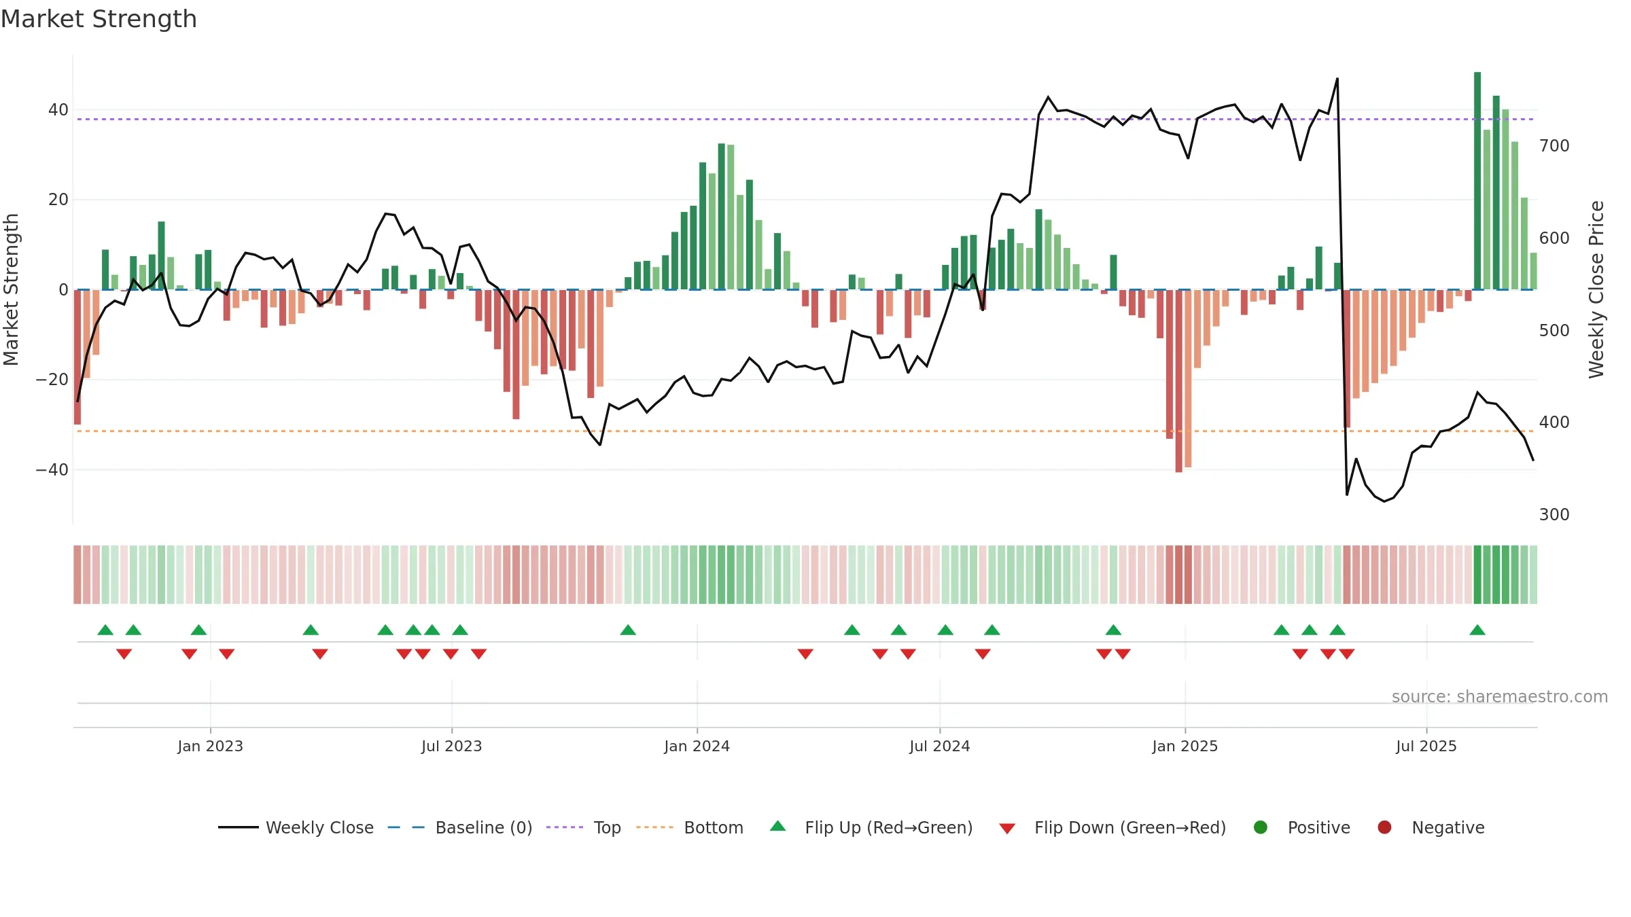The height and width of the screenshot is (917, 1631).
Task: Select the Jul 2025 x-axis label
Action: click(x=1426, y=747)
